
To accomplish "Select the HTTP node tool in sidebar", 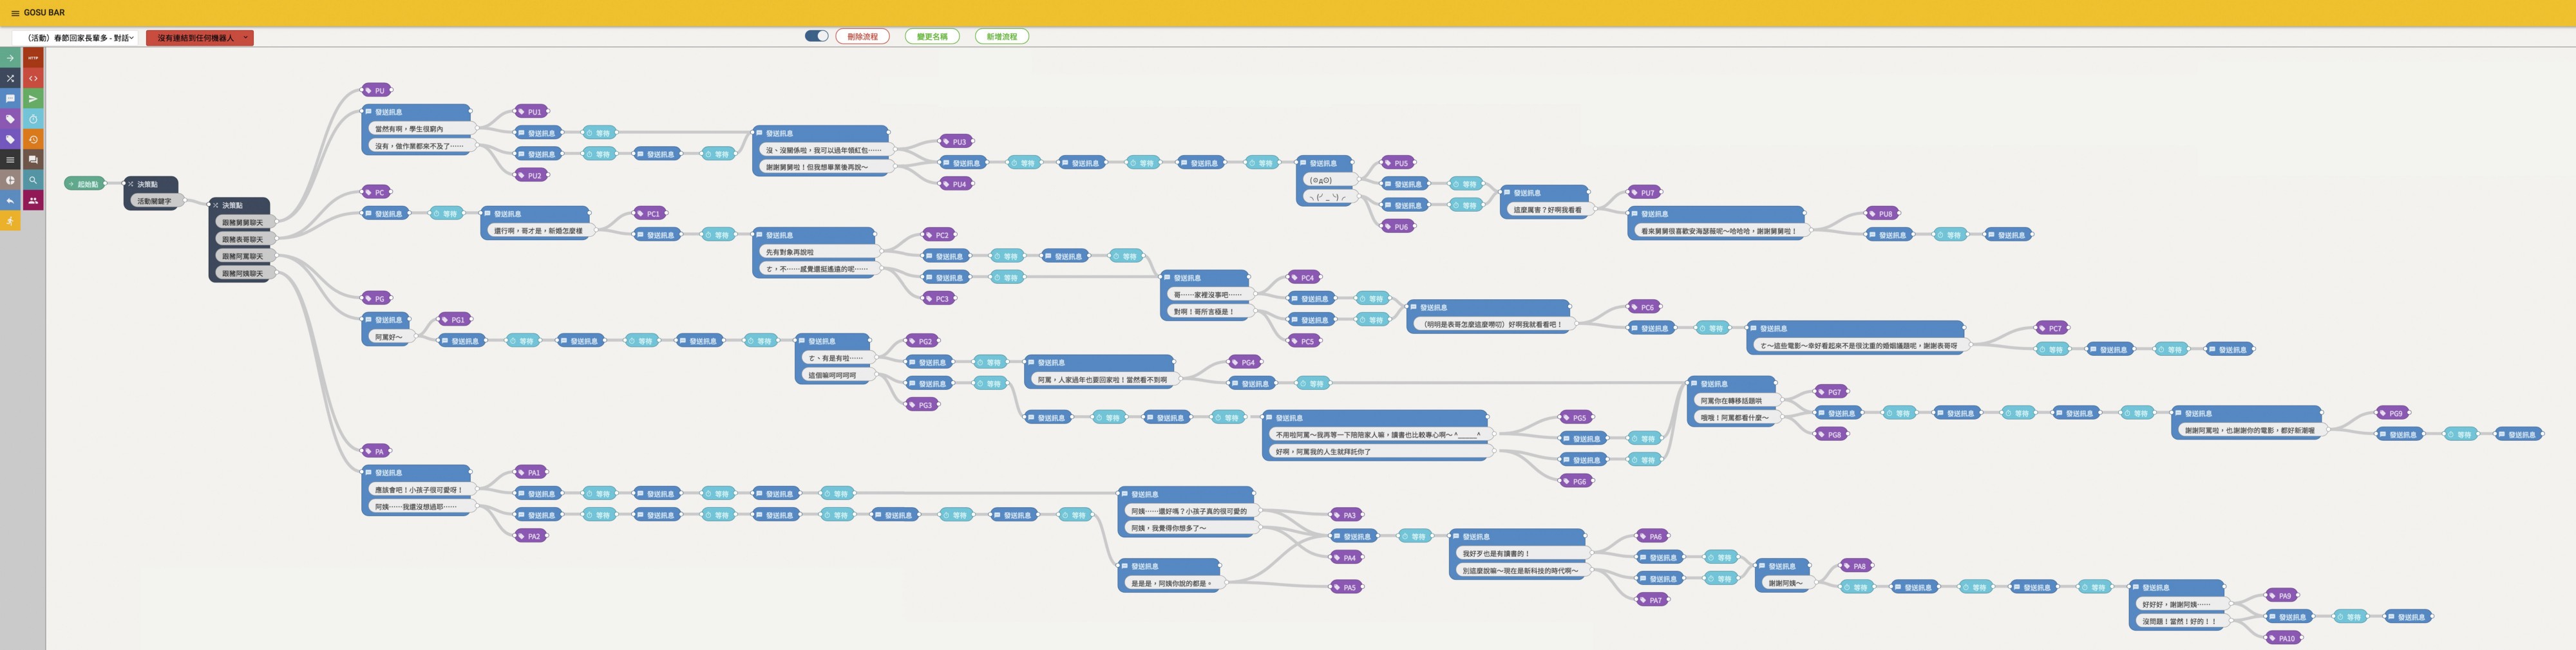I will pos(33,58).
